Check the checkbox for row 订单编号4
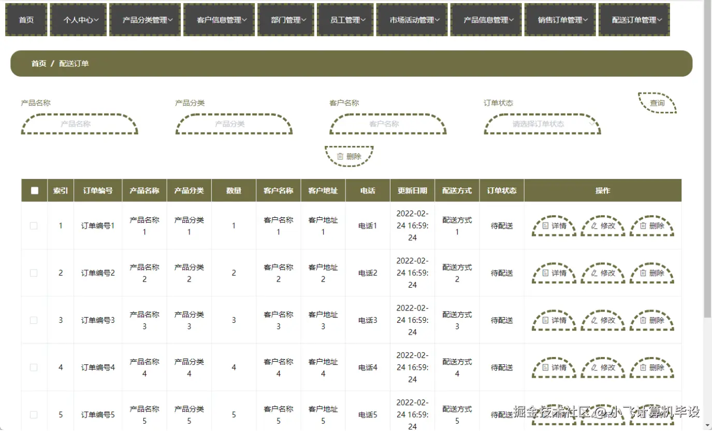The width and height of the screenshot is (712, 431). [34, 367]
